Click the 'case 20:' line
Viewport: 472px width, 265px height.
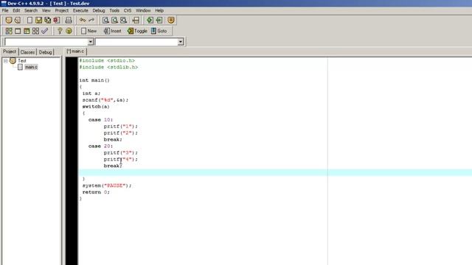click(x=100, y=146)
